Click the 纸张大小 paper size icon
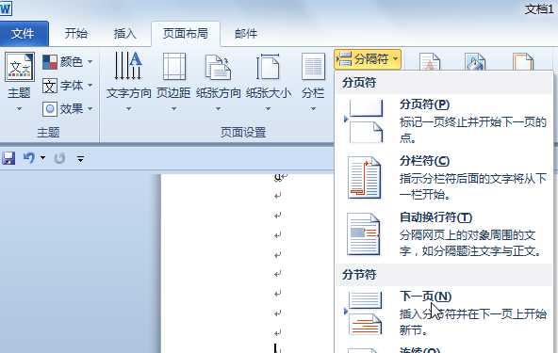This screenshot has height=353, width=558. click(268, 67)
